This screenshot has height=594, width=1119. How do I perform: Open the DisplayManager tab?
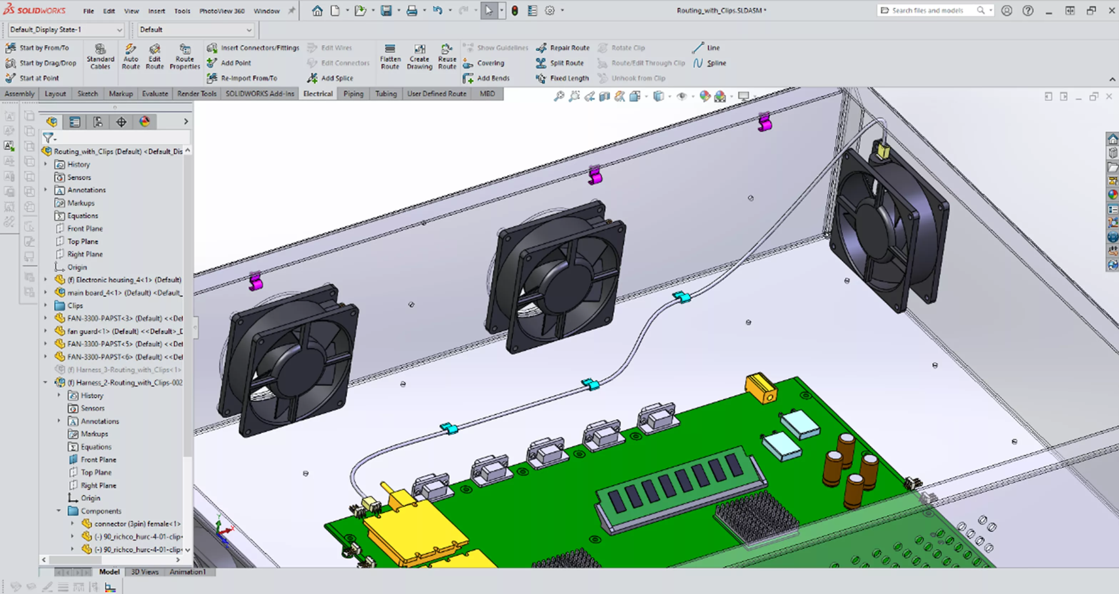[x=145, y=122]
